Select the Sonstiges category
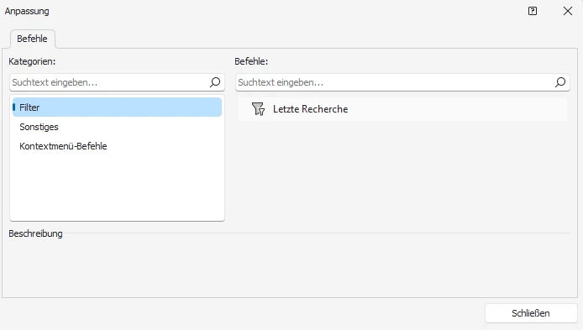583x330 pixels. (117, 127)
